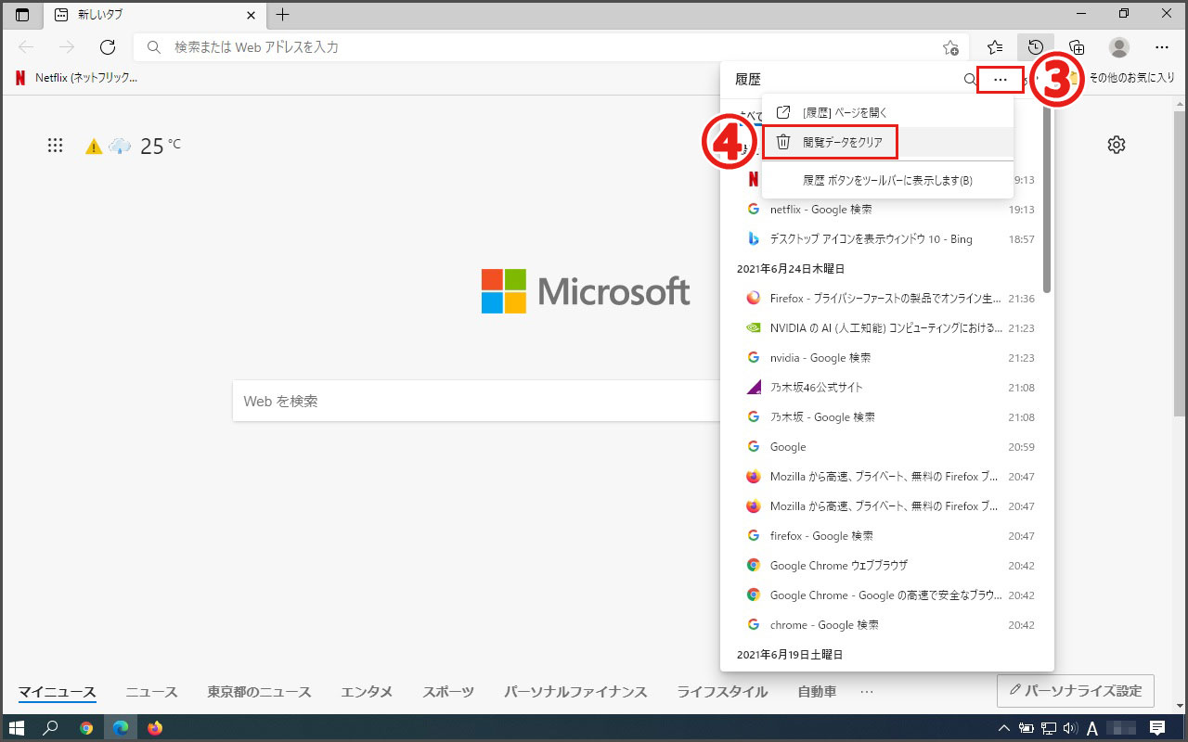Click Edge icon in the taskbar

121,727
